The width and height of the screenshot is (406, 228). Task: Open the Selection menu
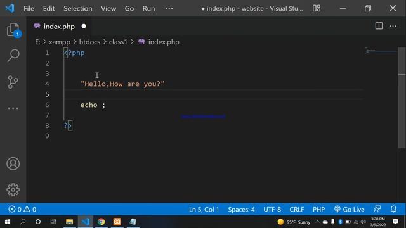[77, 8]
